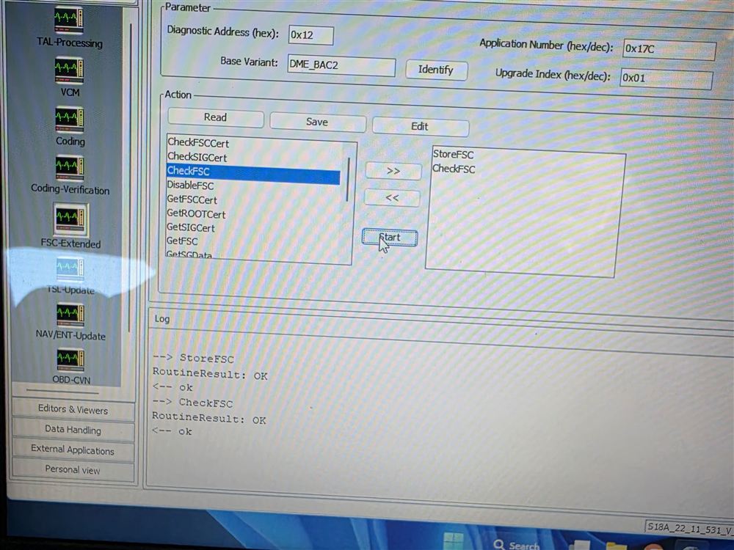This screenshot has height=550, width=734.
Task: Click the '--> CheckFSC' log line
Action: point(192,402)
